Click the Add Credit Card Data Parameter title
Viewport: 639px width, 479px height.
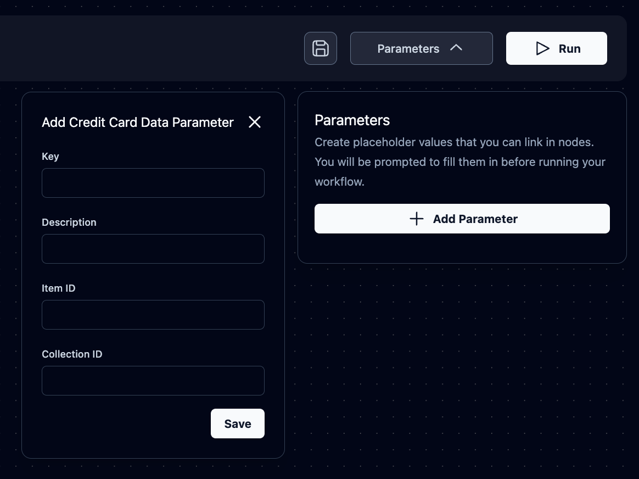pyautogui.click(x=138, y=122)
